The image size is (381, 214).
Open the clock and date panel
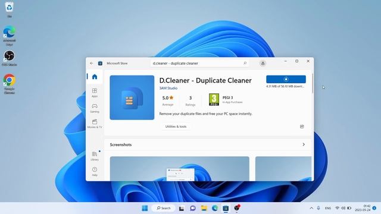coord(363,208)
